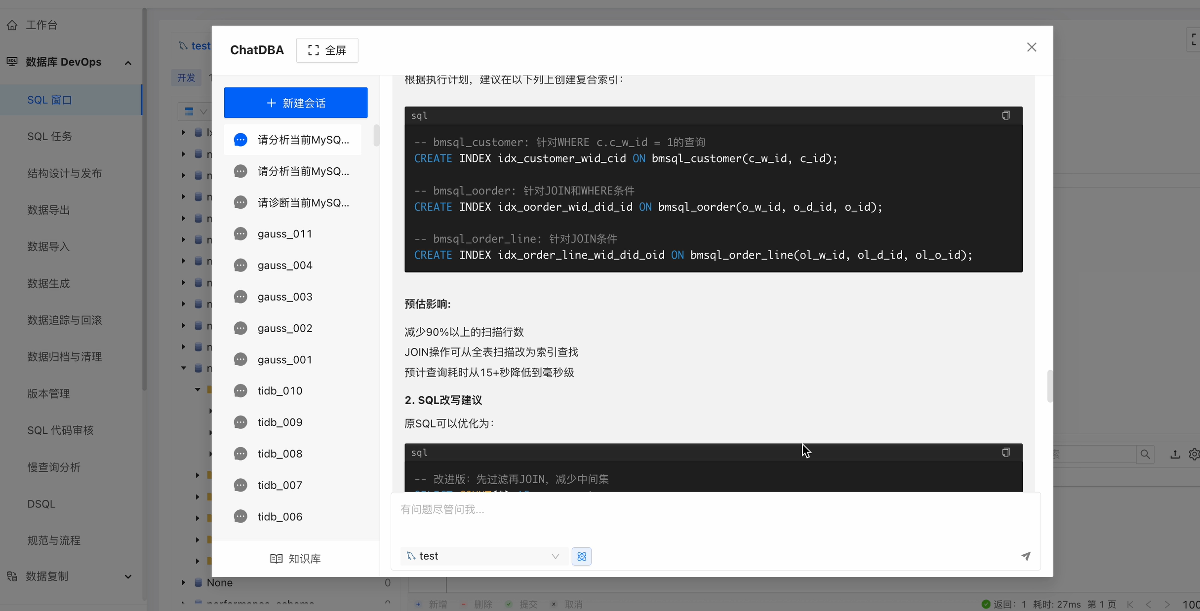Open the gauss_001 conversation
The image size is (1200, 611).
[x=292, y=360]
